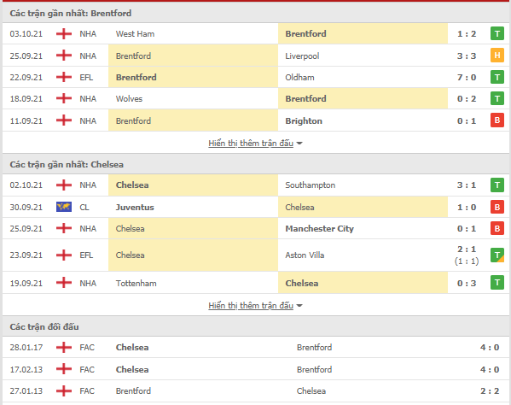Open the Chelsea vs Southampton 3:1 result
This screenshot has width=511, height=405.
(467, 185)
